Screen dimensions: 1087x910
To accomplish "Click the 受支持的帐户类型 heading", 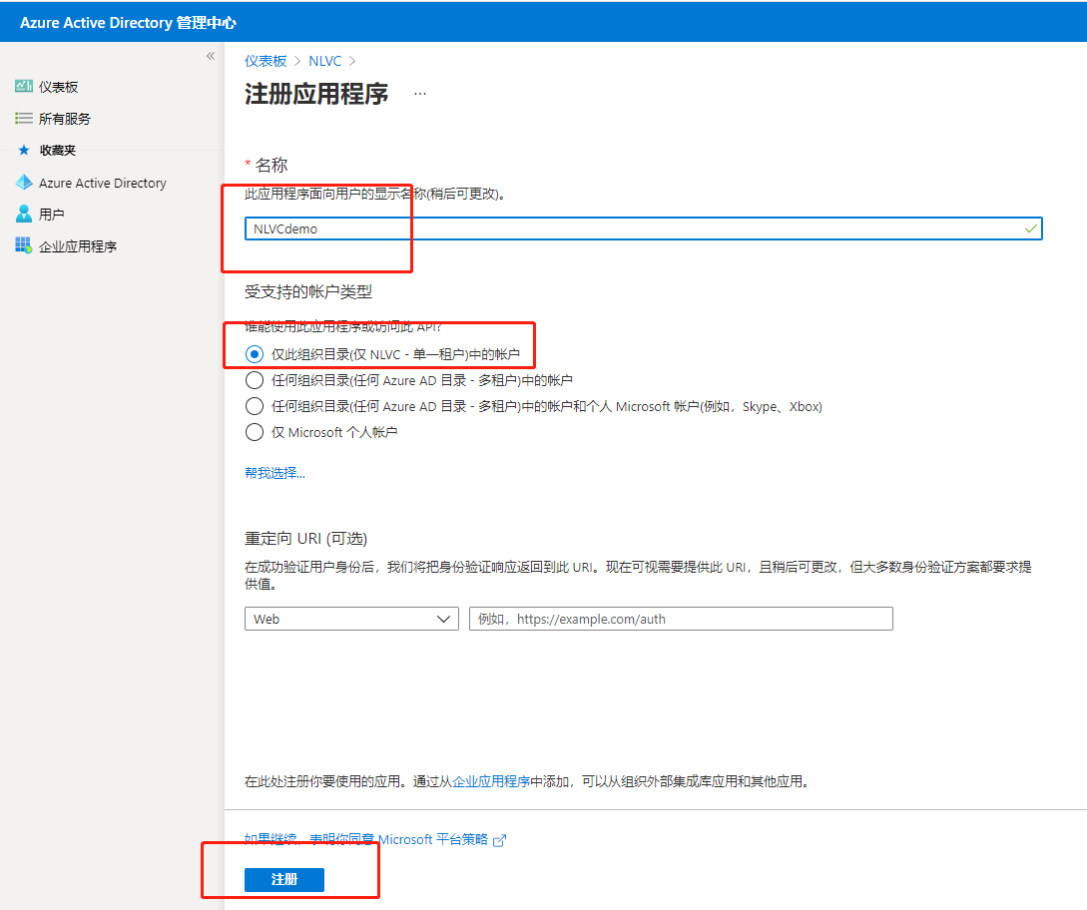I will pos(307,291).
